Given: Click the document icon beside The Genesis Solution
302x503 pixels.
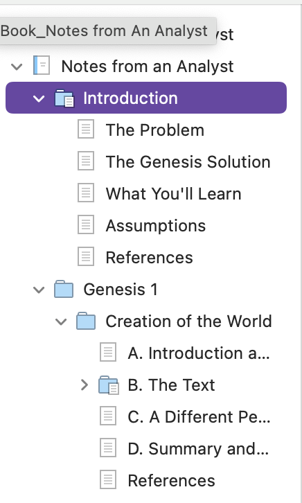Looking at the screenshot, I should tap(86, 161).
